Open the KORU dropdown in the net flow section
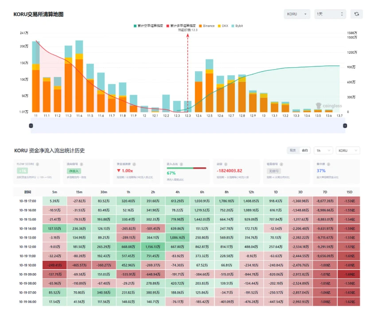 point(348,151)
